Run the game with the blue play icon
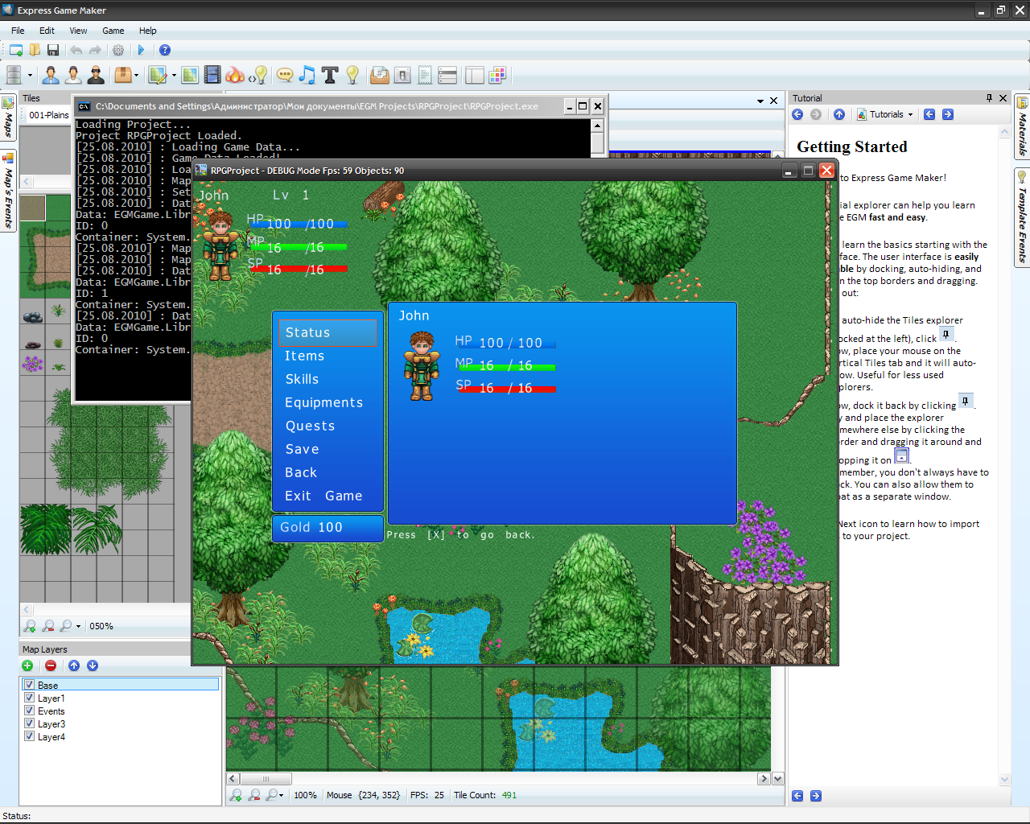The image size is (1030, 824). (x=142, y=50)
